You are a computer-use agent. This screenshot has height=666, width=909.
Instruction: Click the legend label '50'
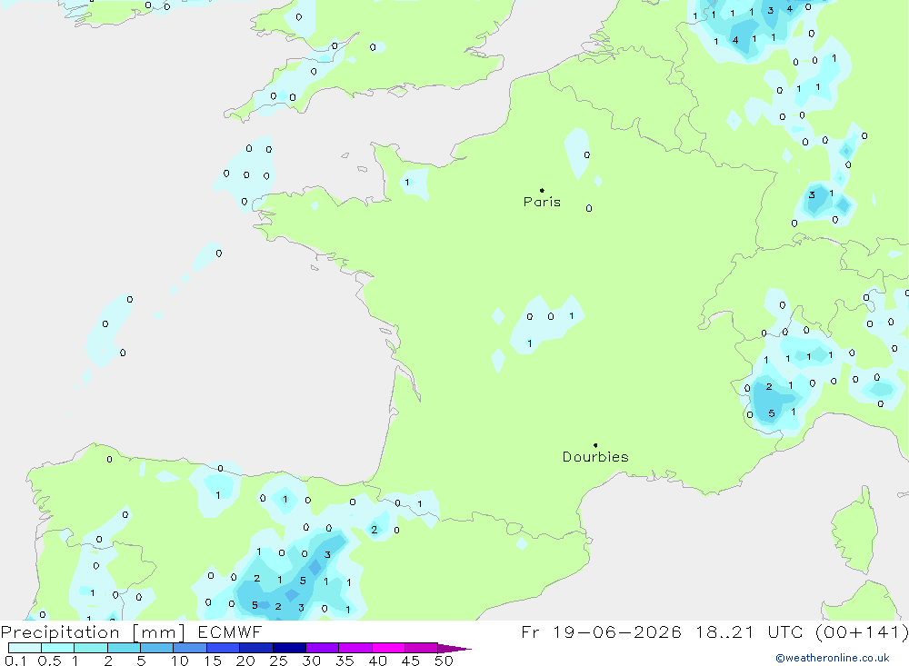[x=444, y=661]
